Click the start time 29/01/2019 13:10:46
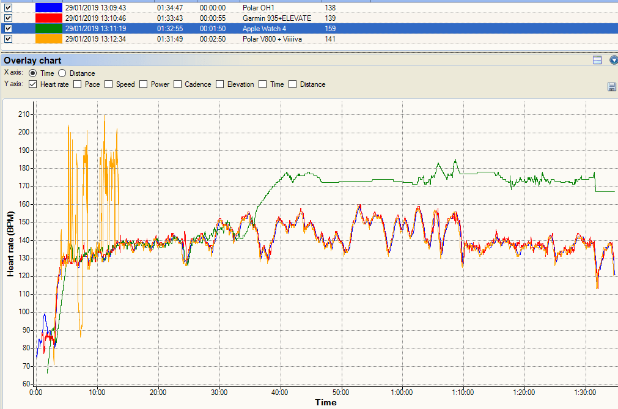Screen dimensions: 618x409 click(x=95, y=18)
